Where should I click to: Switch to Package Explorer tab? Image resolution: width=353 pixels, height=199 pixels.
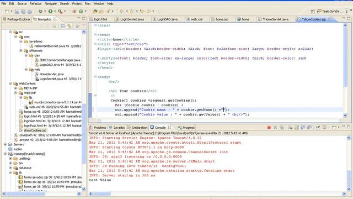point(17,19)
